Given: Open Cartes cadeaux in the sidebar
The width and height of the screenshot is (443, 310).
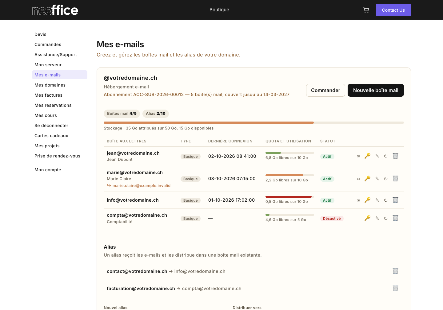Looking at the screenshot, I should (60, 136).
